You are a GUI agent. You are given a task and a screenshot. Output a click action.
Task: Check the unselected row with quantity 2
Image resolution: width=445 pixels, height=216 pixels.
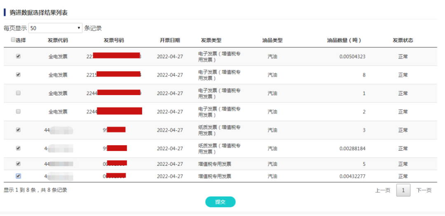tap(18, 111)
